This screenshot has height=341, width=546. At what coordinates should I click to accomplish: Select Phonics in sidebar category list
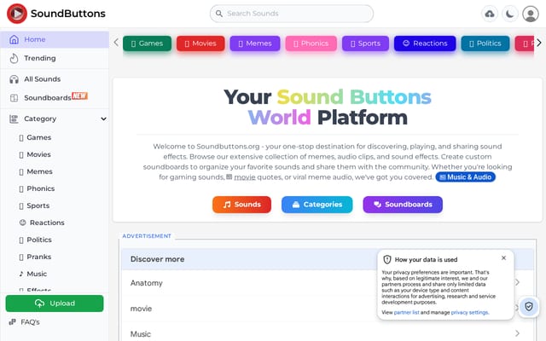[x=41, y=188]
